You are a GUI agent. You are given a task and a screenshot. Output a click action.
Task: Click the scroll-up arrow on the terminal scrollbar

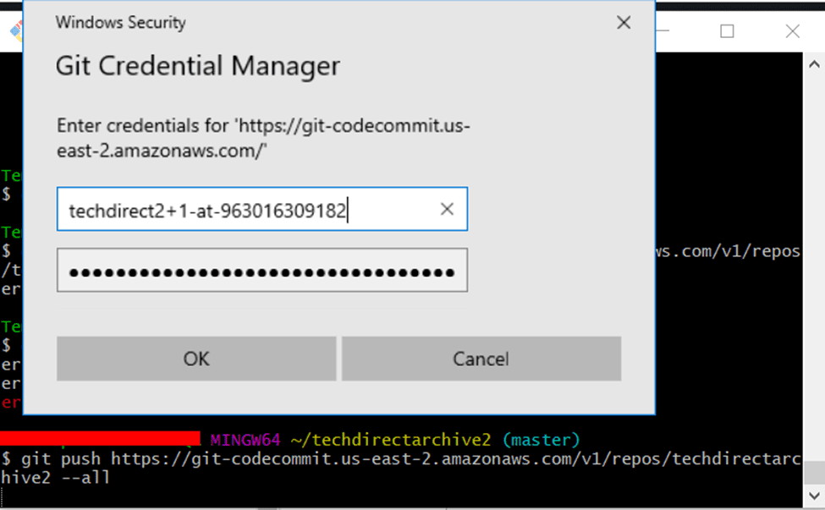point(814,63)
